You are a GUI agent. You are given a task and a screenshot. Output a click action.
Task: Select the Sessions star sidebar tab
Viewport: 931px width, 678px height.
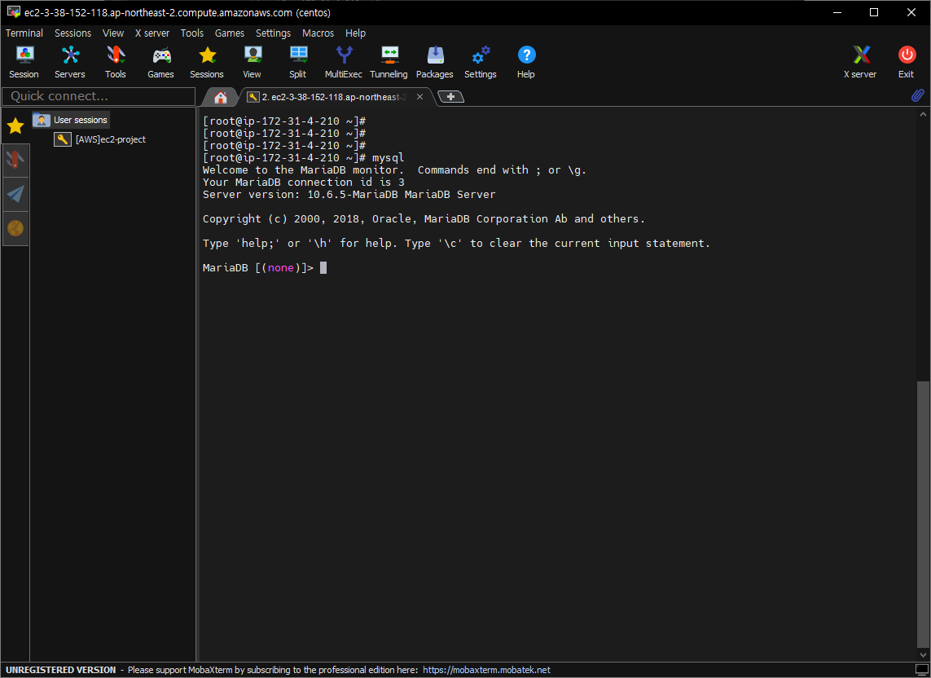pos(15,125)
